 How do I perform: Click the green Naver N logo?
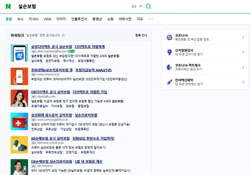click(x=8, y=6)
